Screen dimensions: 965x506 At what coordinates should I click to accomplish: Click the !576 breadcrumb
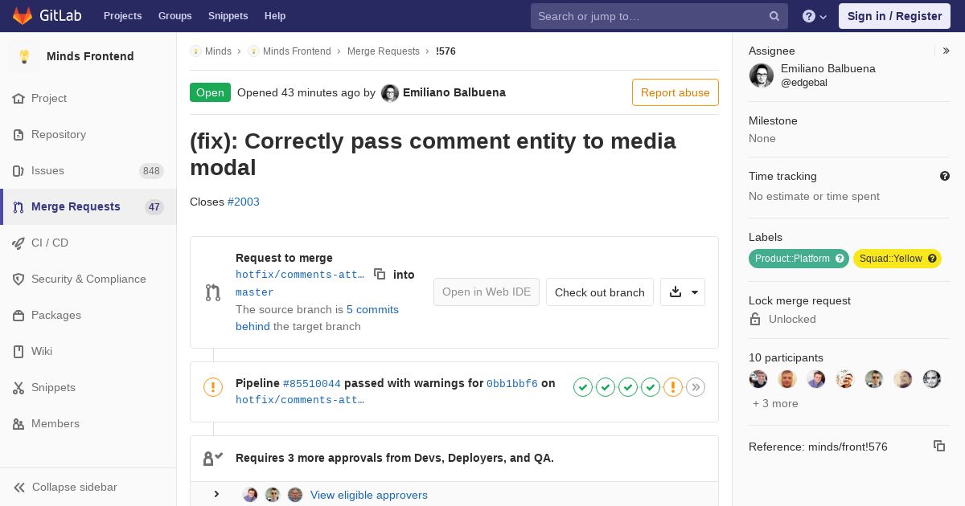[x=446, y=51]
